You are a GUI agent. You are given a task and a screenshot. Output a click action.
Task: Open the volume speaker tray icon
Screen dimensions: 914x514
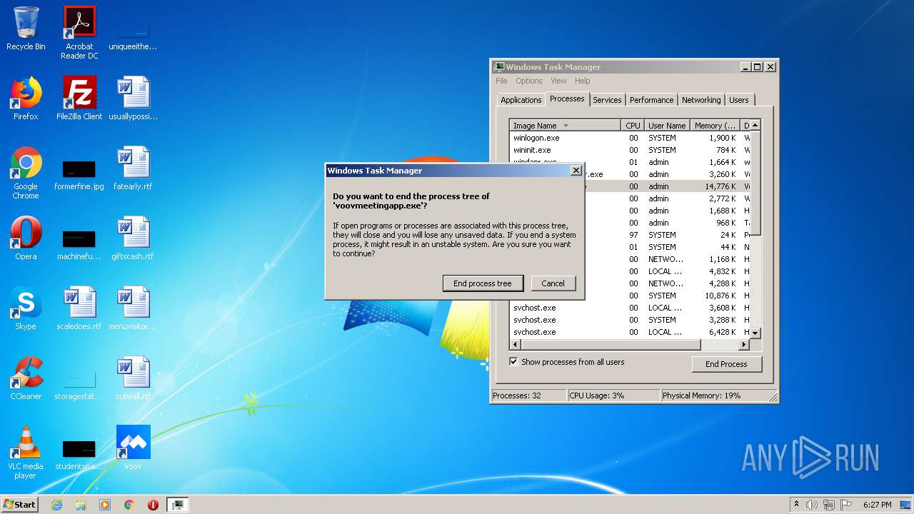click(x=812, y=505)
